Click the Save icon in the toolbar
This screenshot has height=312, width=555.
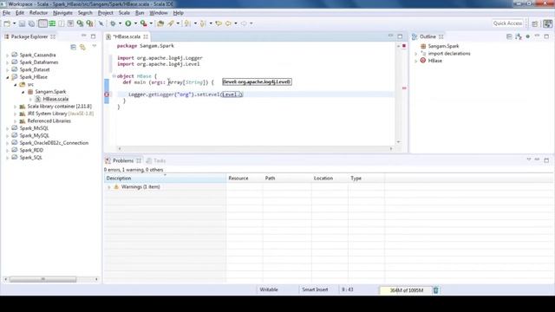tap(22, 23)
